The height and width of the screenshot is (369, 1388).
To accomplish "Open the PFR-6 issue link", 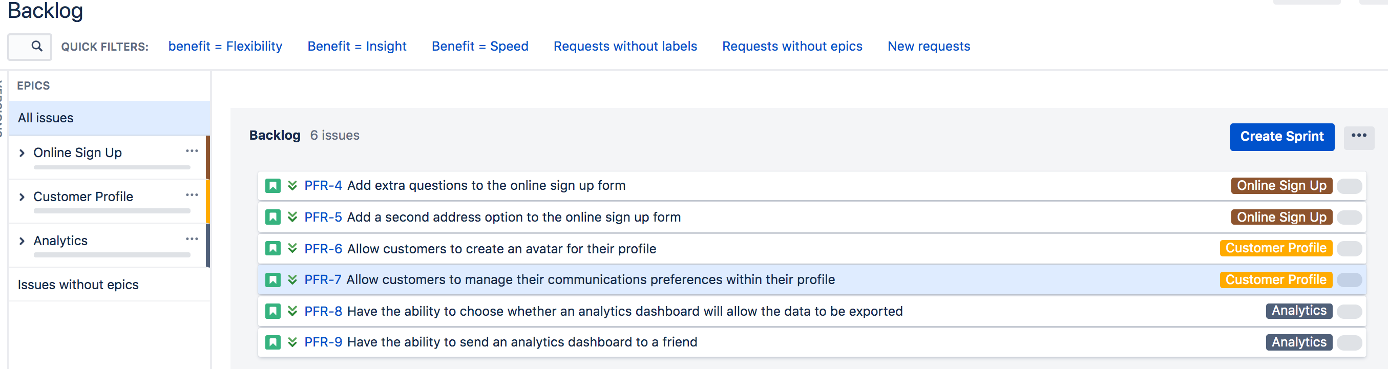I will [x=323, y=249].
